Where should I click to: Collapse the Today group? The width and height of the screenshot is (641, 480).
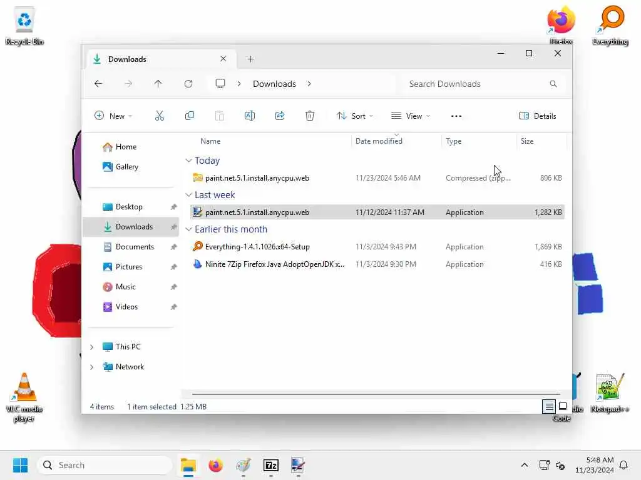pyautogui.click(x=188, y=161)
